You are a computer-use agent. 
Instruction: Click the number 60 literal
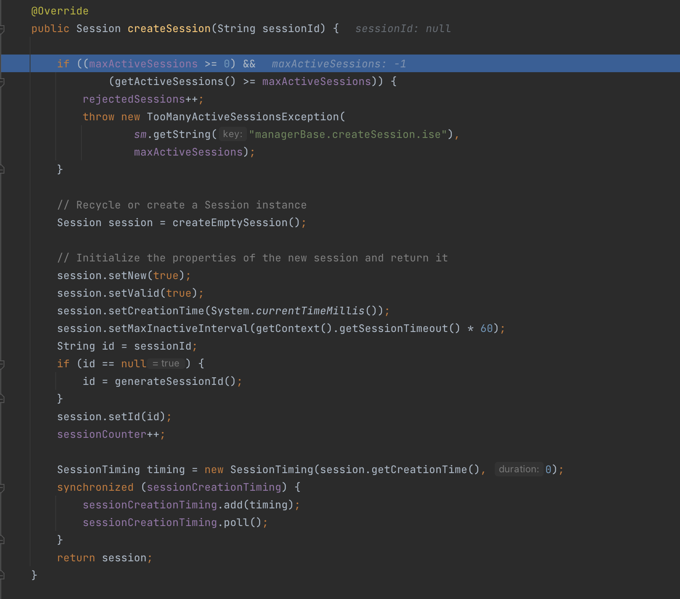pos(486,329)
